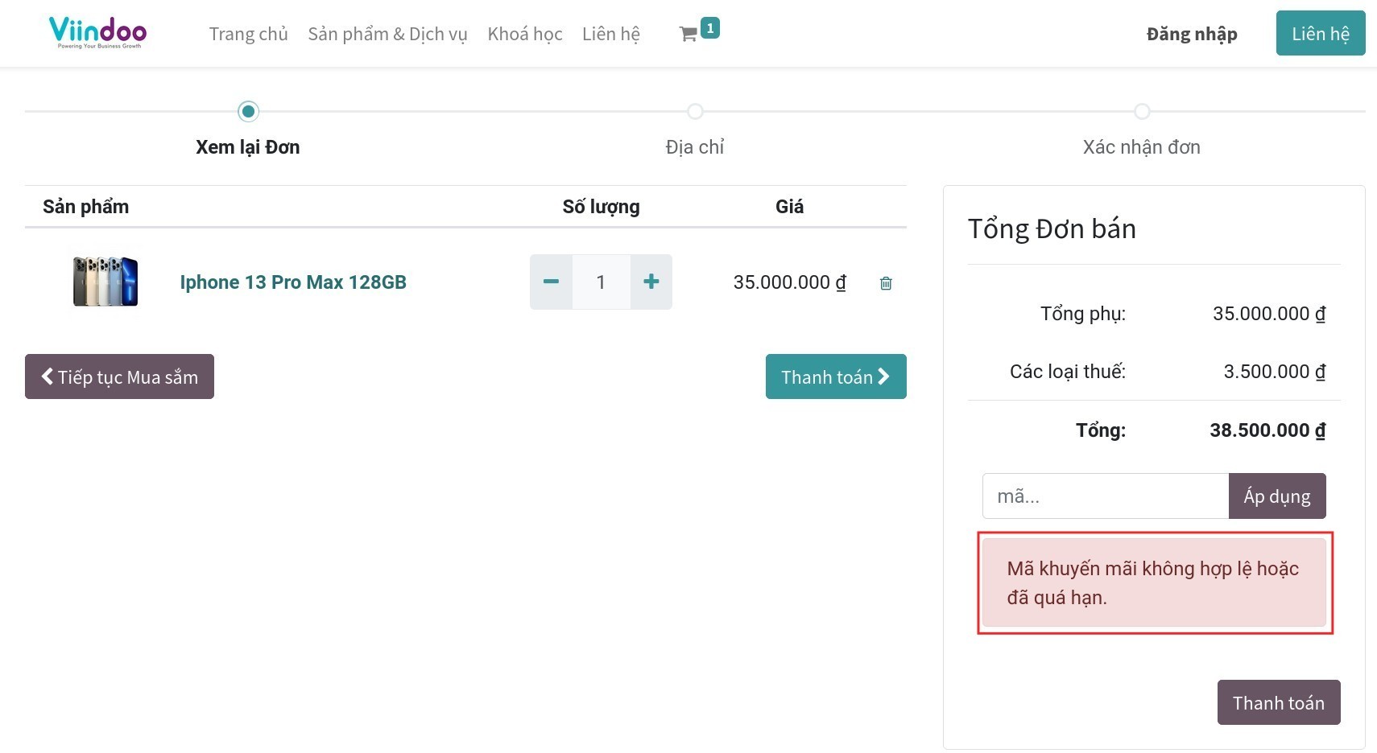Open Liên hệ in navigation menu
The width and height of the screenshot is (1377, 753).
click(x=610, y=34)
